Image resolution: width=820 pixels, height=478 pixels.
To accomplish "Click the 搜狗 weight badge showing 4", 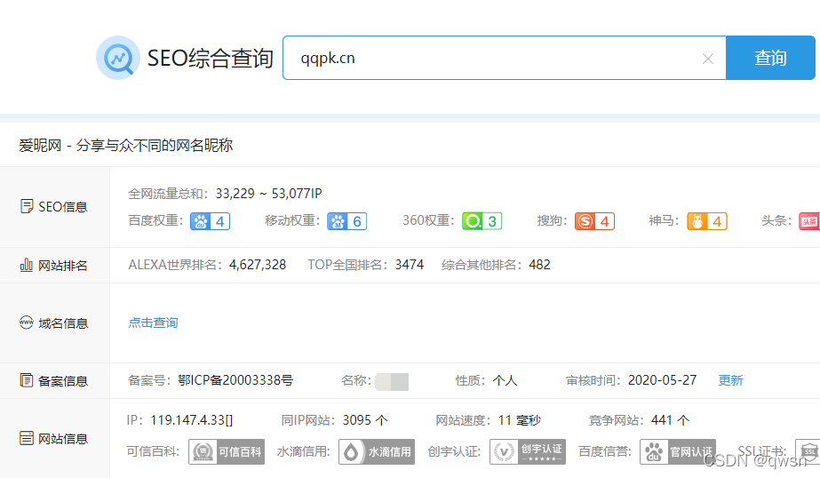I will [594, 221].
